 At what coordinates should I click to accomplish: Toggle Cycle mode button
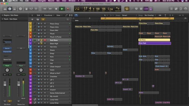point(127,9)
